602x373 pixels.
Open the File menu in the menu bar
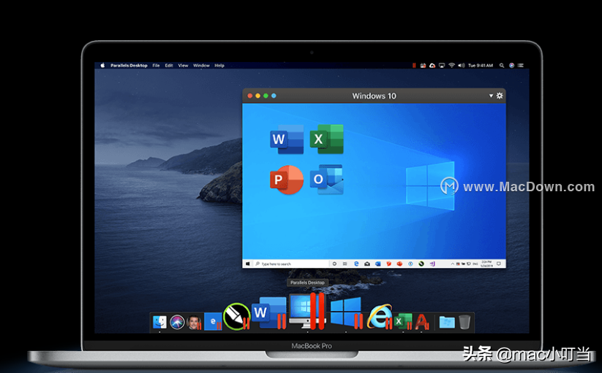click(x=156, y=66)
